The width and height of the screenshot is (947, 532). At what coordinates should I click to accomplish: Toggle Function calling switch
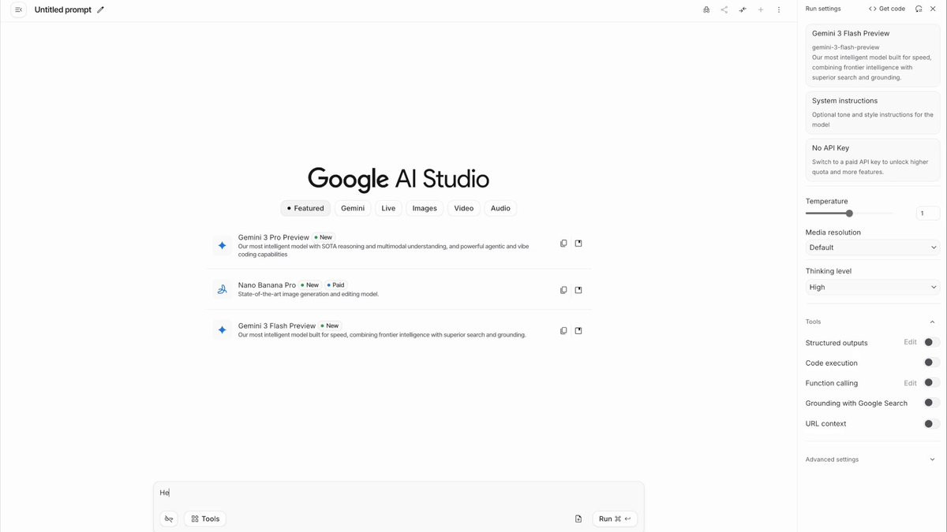931,382
